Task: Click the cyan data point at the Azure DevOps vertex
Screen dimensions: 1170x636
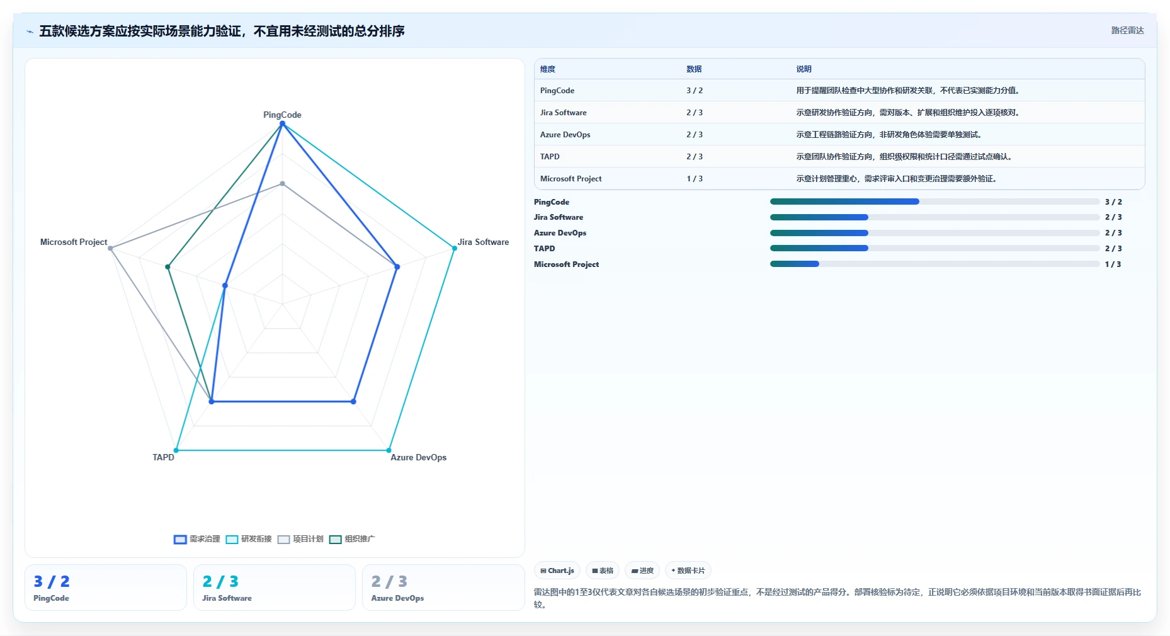Action: (x=389, y=450)
